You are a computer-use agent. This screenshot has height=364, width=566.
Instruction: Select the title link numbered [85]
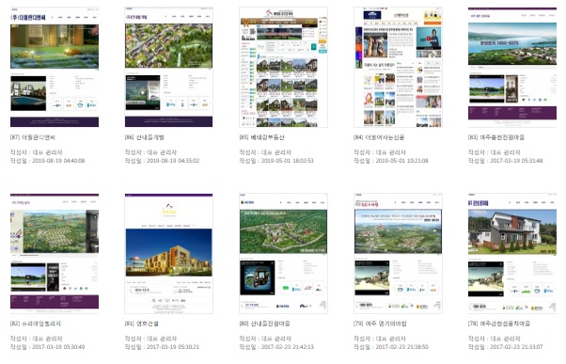point(261,137)
